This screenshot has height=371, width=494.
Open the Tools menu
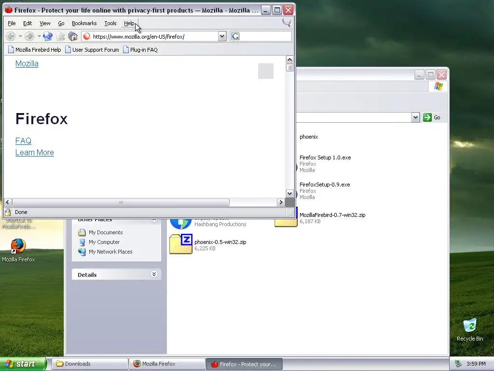tap(110, 23)
